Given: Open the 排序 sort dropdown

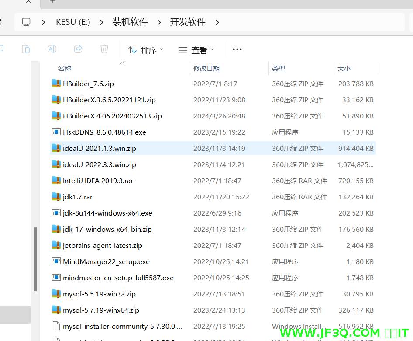Looking at the screenshot, I should point(145,50).
